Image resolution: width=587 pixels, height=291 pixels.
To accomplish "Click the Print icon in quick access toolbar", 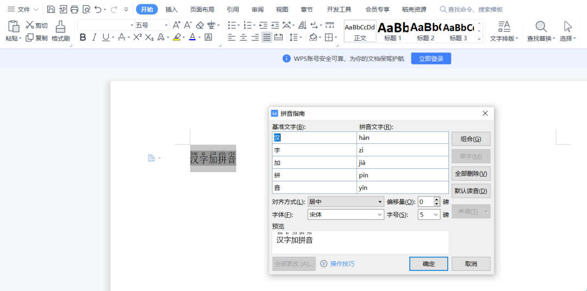I will coord(74,9).
